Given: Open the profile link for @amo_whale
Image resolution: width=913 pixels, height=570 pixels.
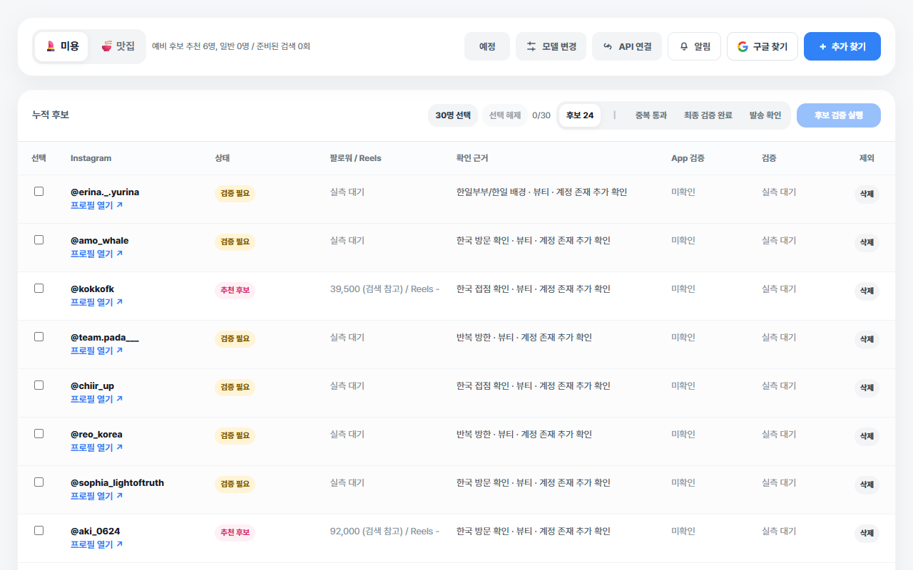Looking at the screenshot, I should [x=97, y=254].
